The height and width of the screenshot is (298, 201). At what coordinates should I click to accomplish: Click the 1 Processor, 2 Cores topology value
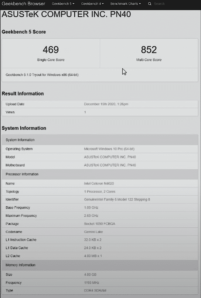tap(100, 192)
